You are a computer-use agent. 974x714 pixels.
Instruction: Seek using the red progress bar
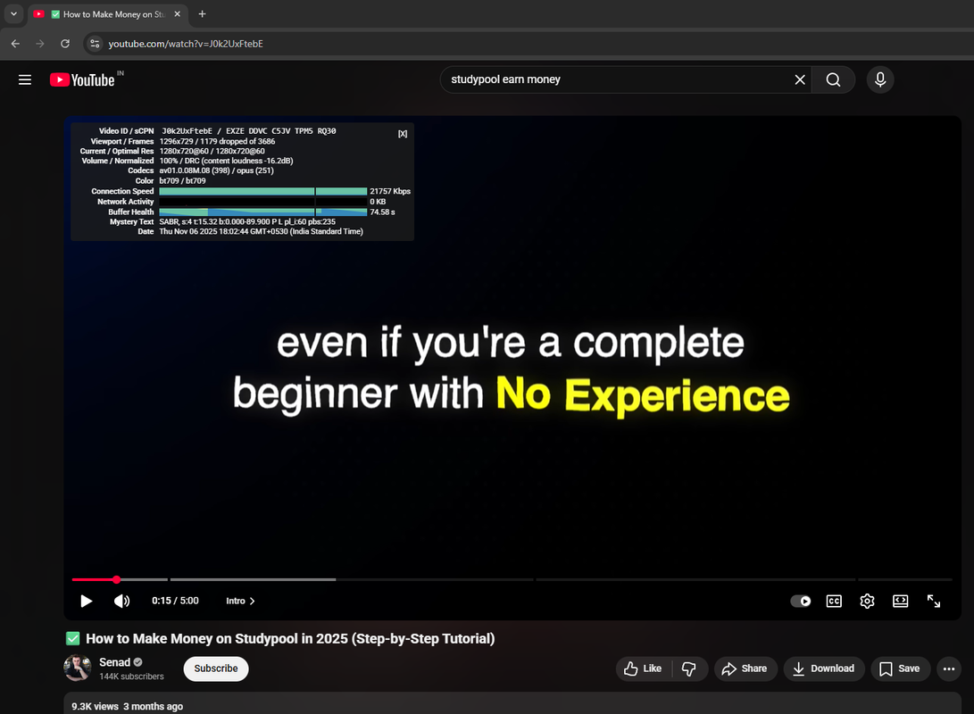94,579
